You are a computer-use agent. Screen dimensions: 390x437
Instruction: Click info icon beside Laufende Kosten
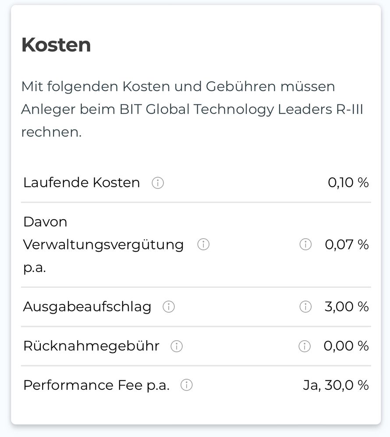[x=158, y=183]
